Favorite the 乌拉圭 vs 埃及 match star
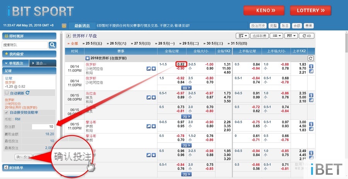The image size is (348, 179). click(154, 97)
